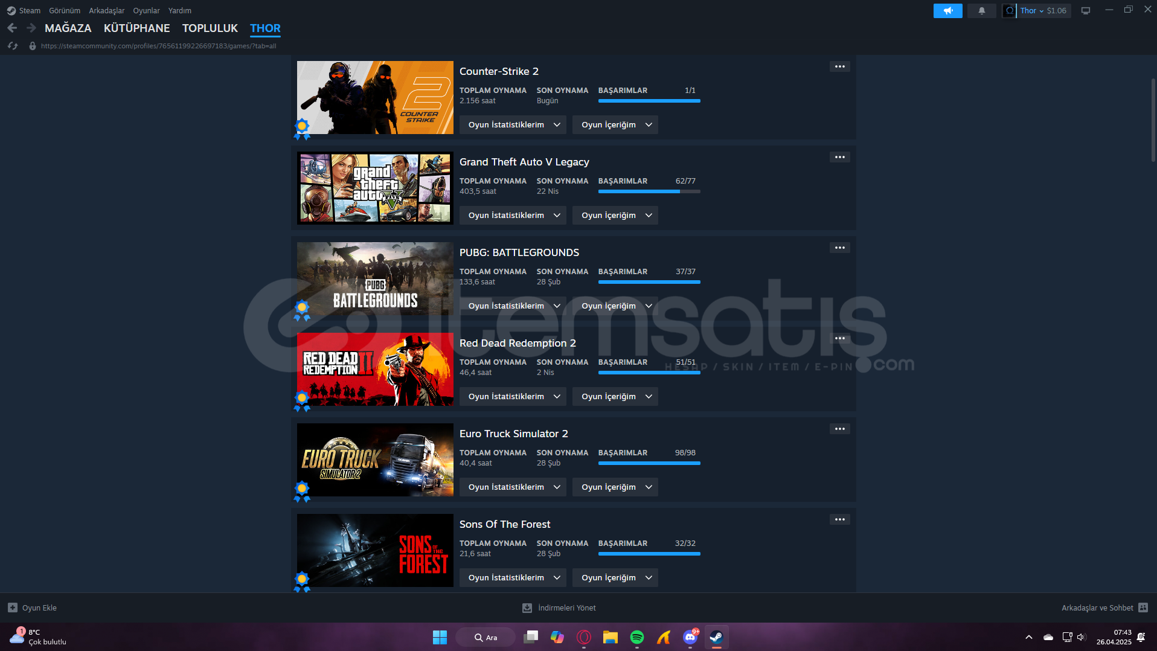Open options menu for PUBG: BATTLEGROUNDS

[x=839, y=248]
